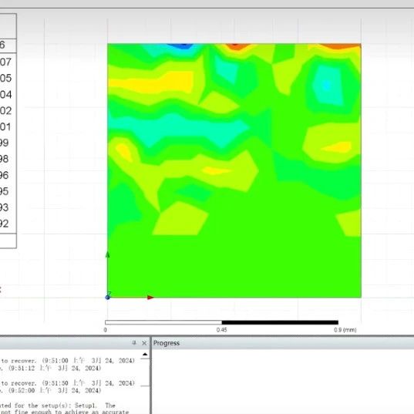Click the message 'not fine enough to achieve an accurate'
This screenshot has width=414, height=414.
(65, 412)
